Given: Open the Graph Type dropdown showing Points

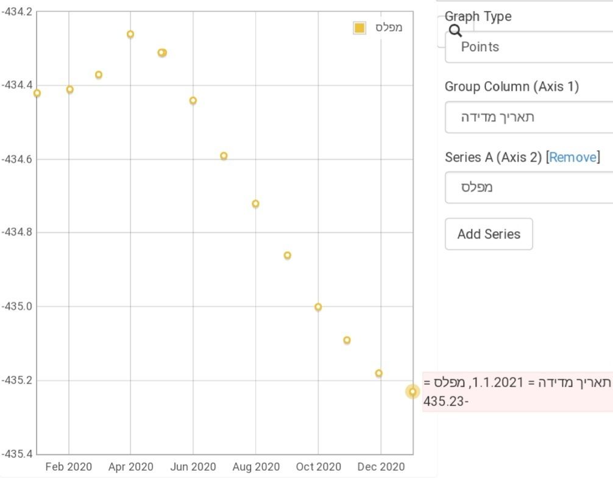Looking at the screenshot, I should click(x=528, y=47).
